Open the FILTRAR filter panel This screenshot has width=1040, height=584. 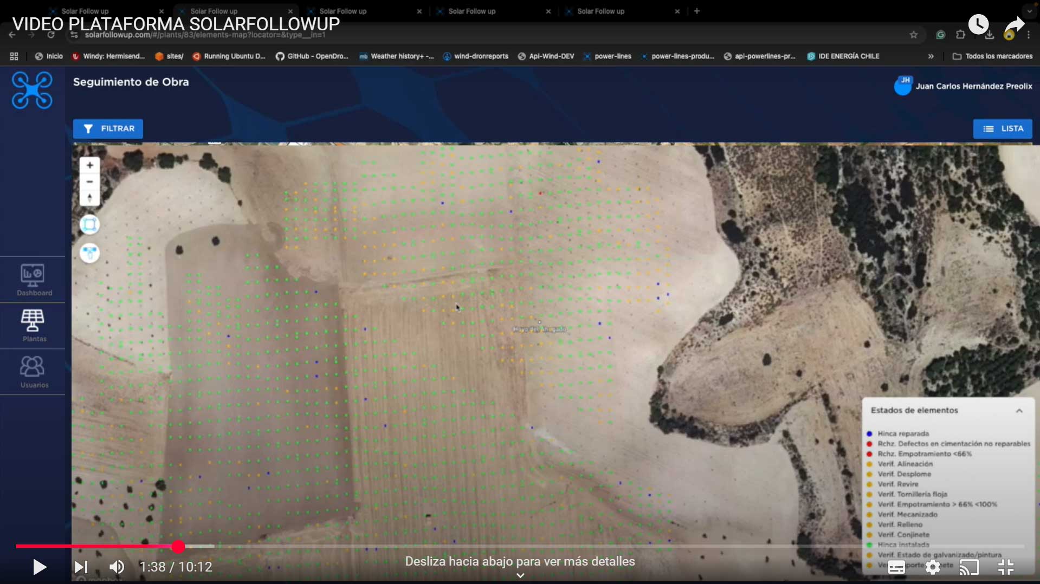tap(108, 129)
